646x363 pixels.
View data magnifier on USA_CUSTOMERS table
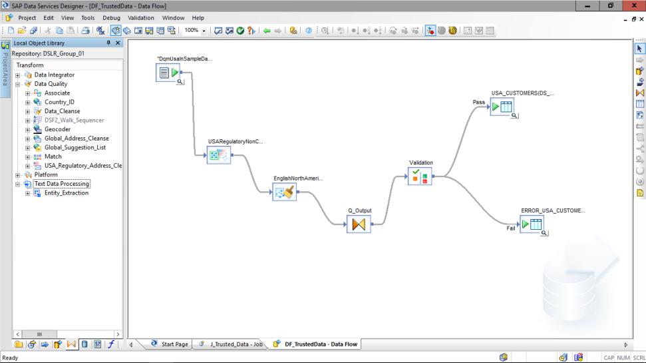[514, 115]
